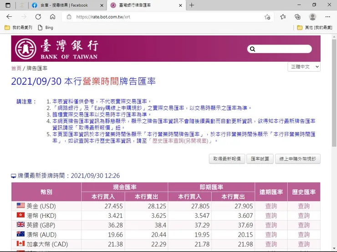Open the 歷史匯率查詢(另開視窗) link
This screenshot has width=337, height=252.
click(x=180, y=141)
